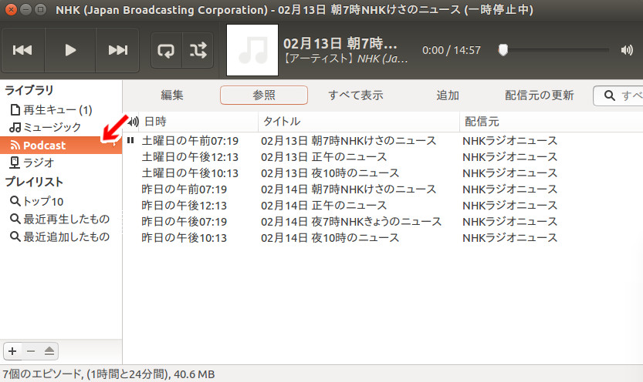Minimize the Rhythmbox window
The image size is (643, 382).
(x=25, y=9)
